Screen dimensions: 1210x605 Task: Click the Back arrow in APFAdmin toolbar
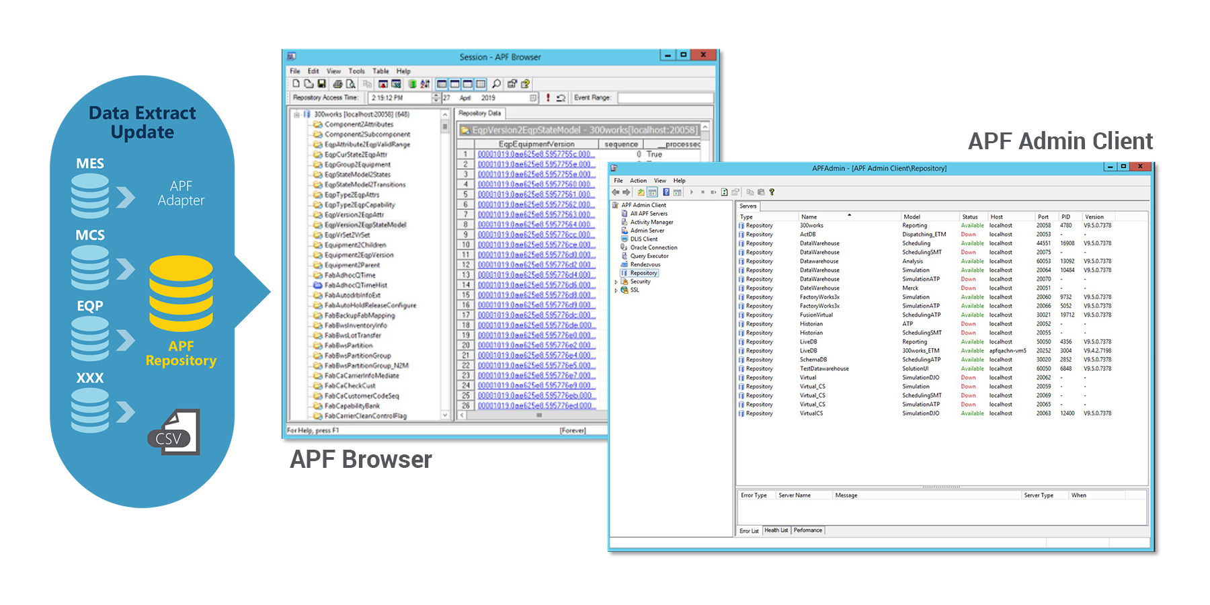615,192
